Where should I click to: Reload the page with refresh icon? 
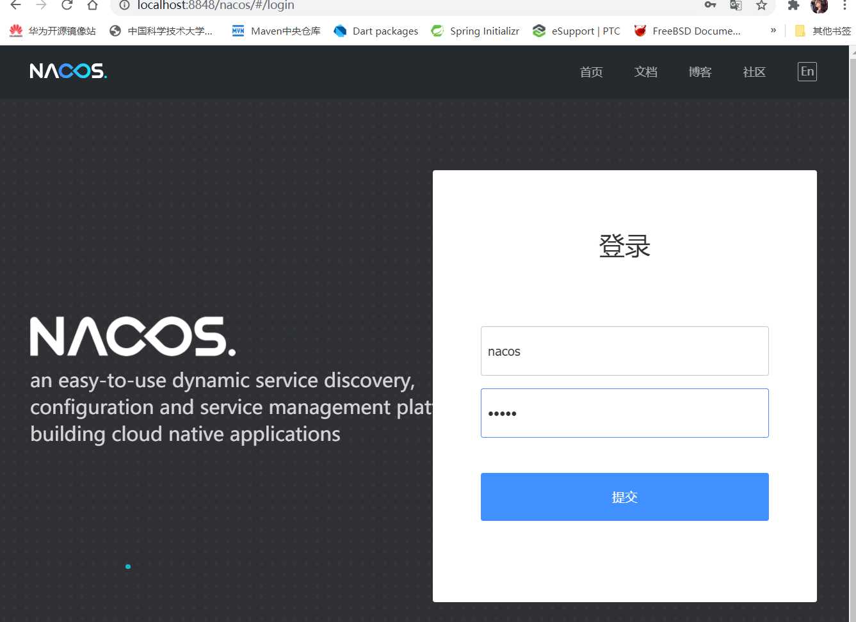[x=67, y=5]
